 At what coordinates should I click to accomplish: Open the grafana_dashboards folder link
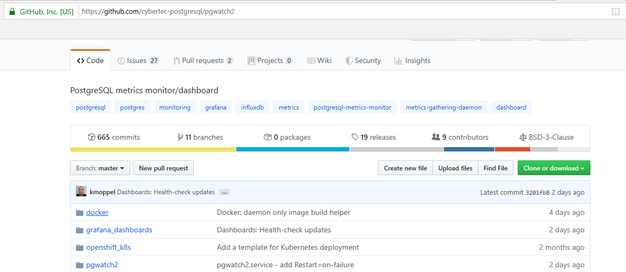[x=119, y=230]
